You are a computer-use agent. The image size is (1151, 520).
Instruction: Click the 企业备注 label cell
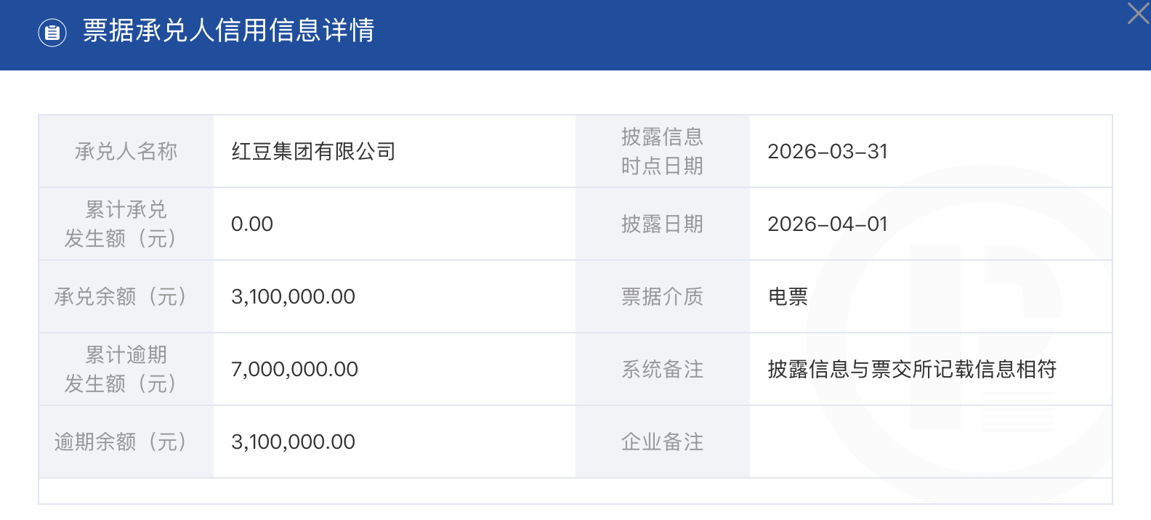click(x=662, y=442)
